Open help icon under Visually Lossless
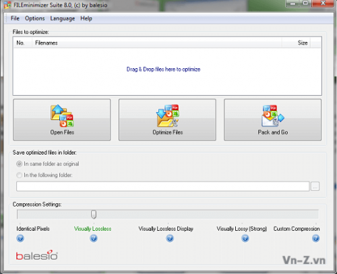Viewport: 337px width, 274px height. pos(94,238)
